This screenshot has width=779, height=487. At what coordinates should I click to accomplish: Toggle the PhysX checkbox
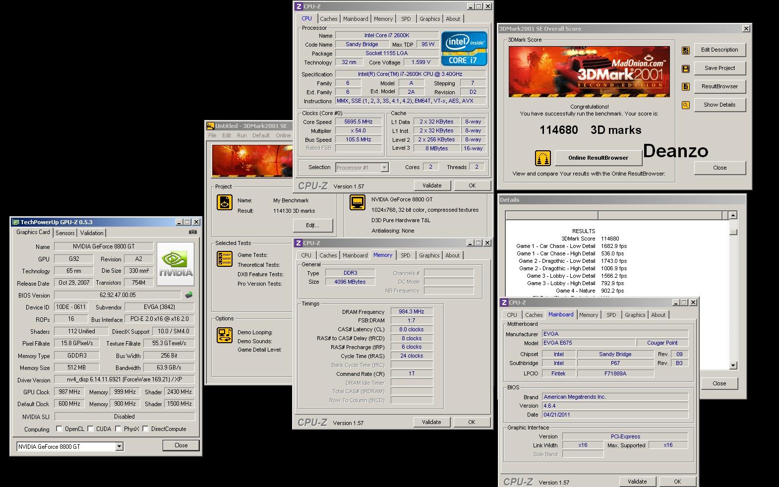click(118, 428)
